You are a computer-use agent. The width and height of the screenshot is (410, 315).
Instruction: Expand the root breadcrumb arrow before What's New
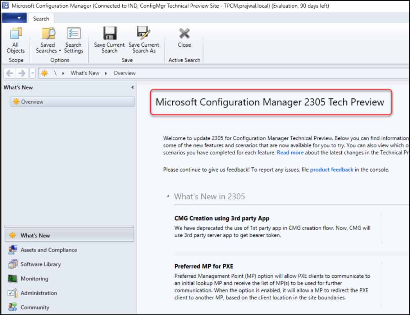[x=63, y=73]
